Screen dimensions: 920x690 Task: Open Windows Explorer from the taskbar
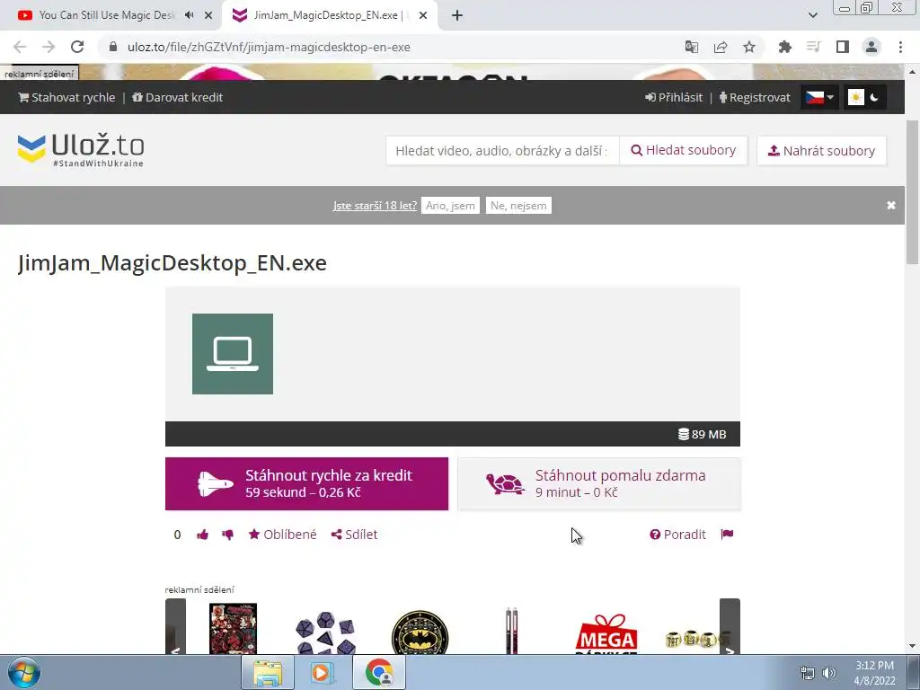click(268, 672)
